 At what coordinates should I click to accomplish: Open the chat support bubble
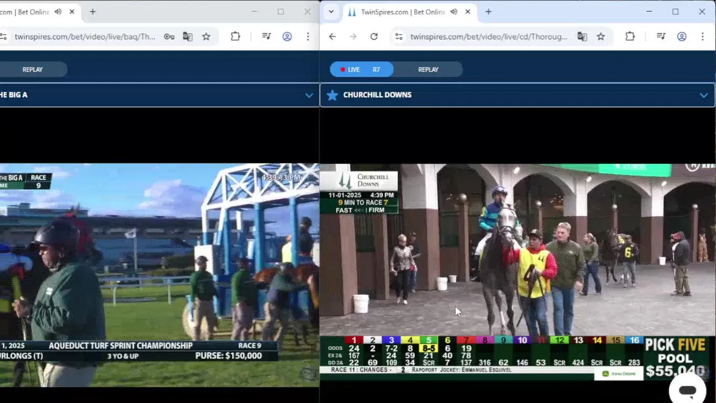pos(687,390)
